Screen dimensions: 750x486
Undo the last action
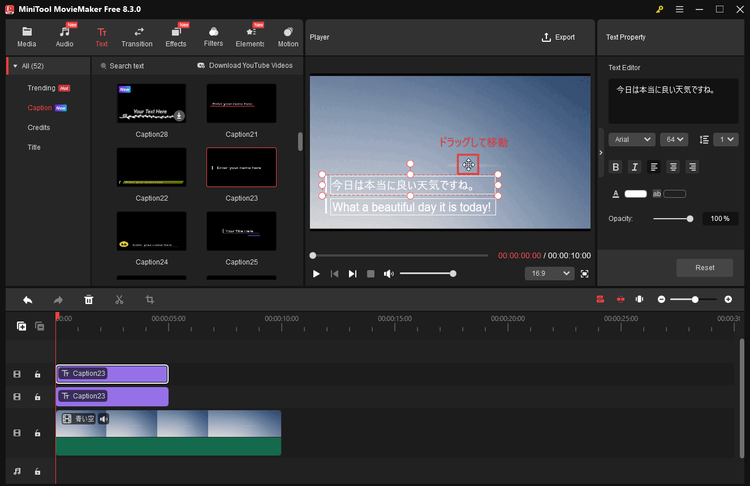[x=28, y=300]
